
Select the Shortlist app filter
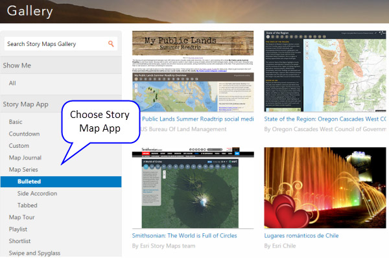click(19, 241)
